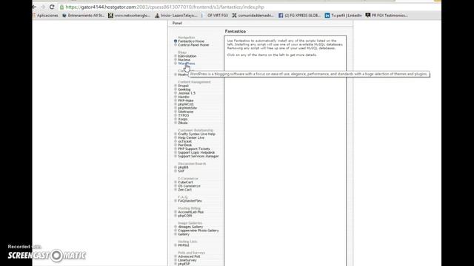Select OS Commerce in the script list
Viewport: 474px width, 266px height.
(189, 186)
